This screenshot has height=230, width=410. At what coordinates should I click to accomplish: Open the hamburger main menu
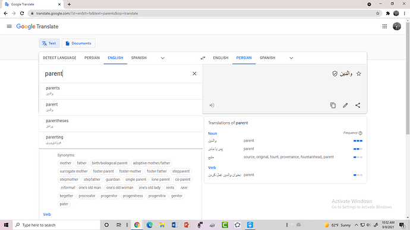point(9,26)
